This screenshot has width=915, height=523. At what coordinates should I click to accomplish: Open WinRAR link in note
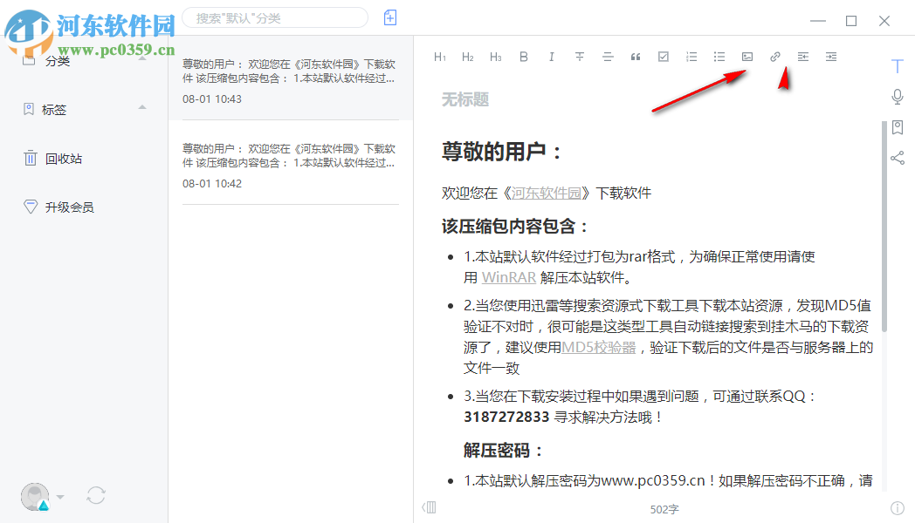point(509,277)
